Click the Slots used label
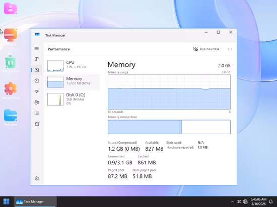The width and height of the screenshot is (277, 207). 174,143
